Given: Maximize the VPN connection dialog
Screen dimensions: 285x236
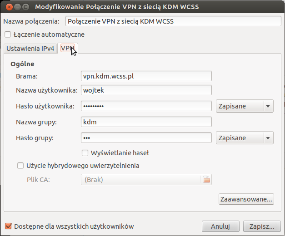Looking at the screenshot, I should 25,7.
